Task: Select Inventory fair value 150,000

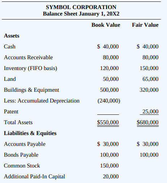Action: (149, 68)
